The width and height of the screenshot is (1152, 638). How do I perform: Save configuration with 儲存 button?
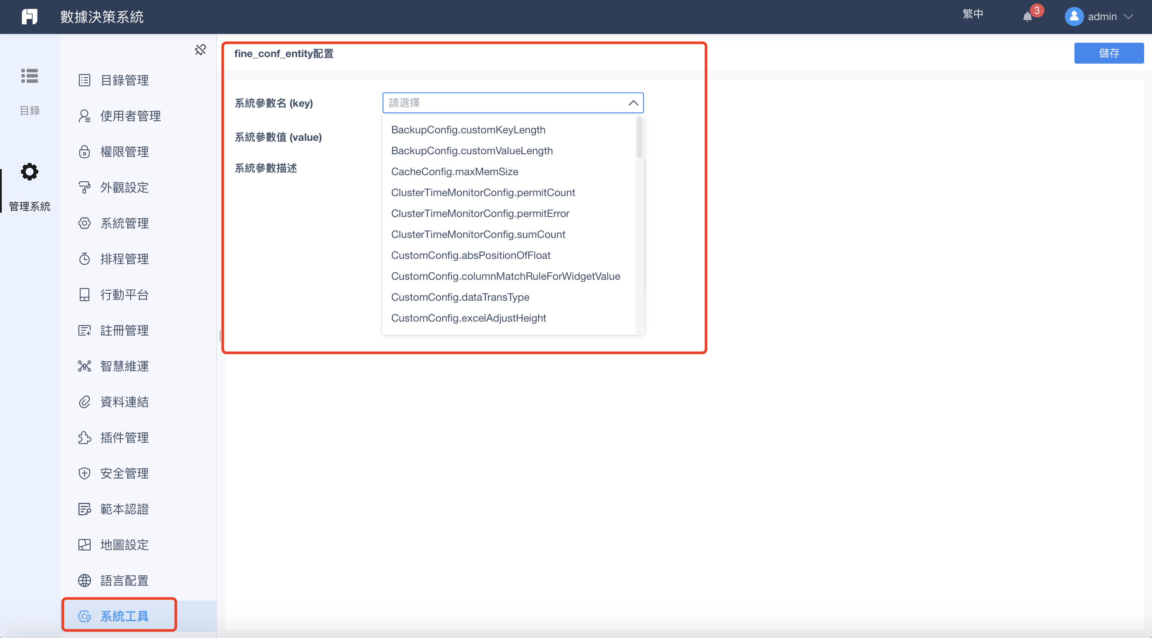point(1108,53)
